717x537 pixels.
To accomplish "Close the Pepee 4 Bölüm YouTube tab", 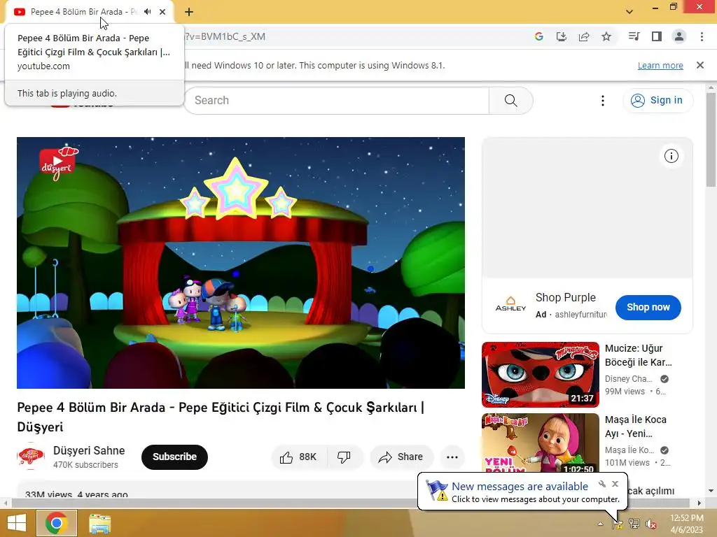I will (x=162, y=12).
